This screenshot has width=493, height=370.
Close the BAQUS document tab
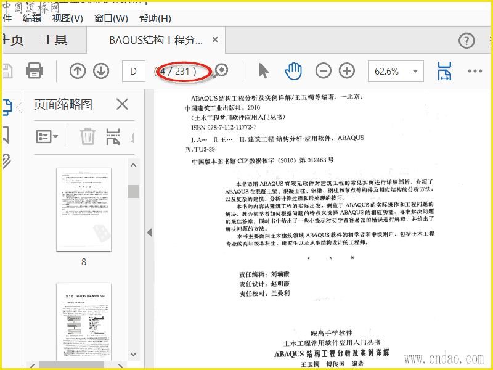pos(215,39)
